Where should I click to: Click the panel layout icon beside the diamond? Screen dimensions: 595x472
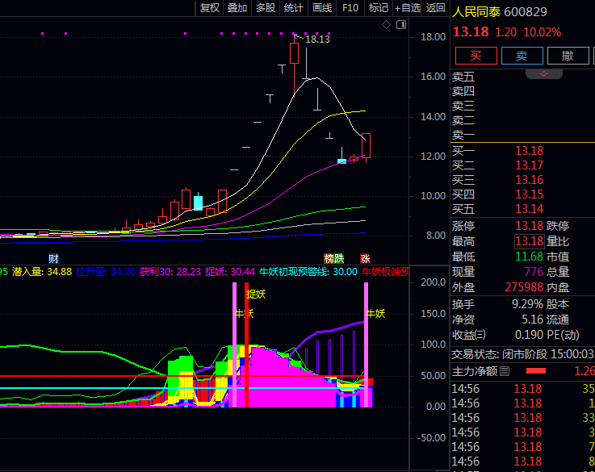(x=399, y=26)
